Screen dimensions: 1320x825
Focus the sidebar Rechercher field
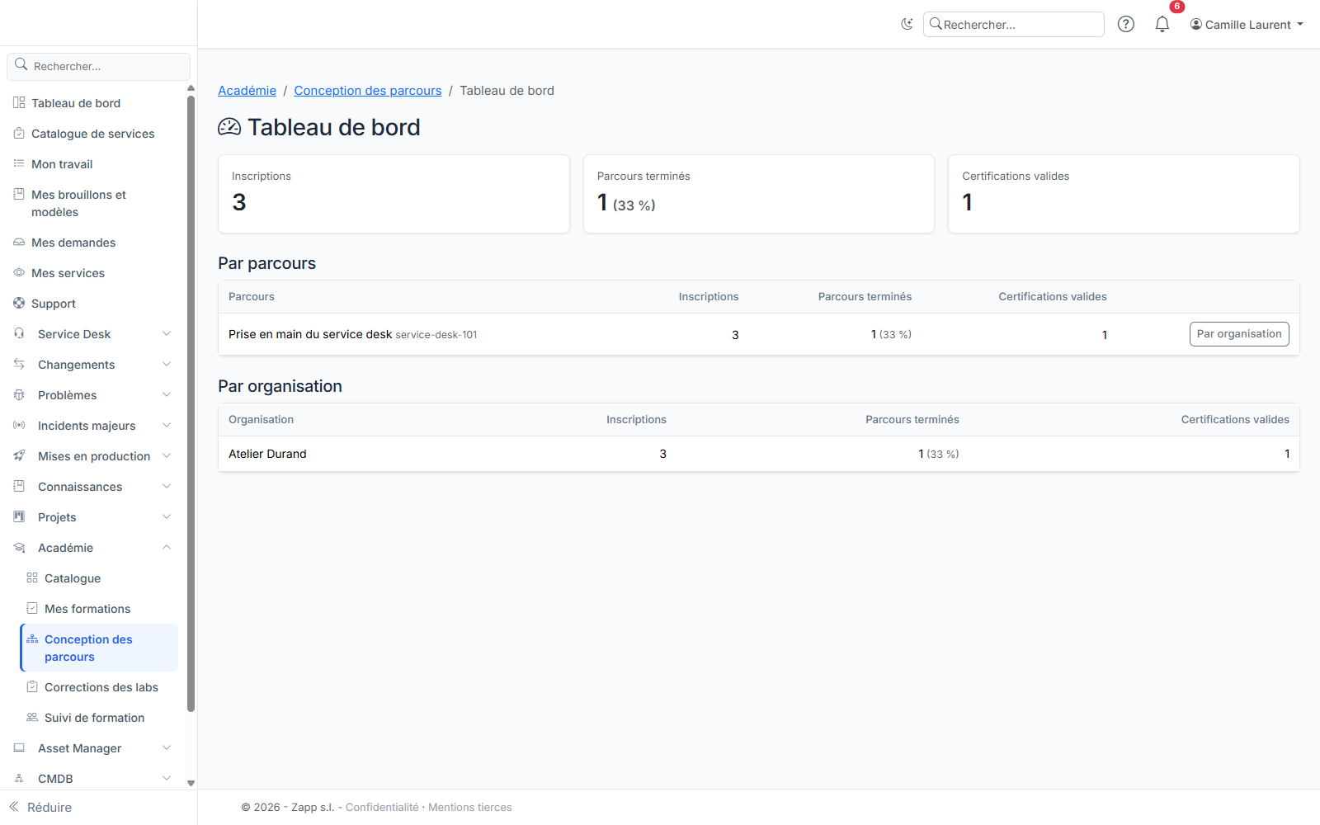click(x=98, y=66)
